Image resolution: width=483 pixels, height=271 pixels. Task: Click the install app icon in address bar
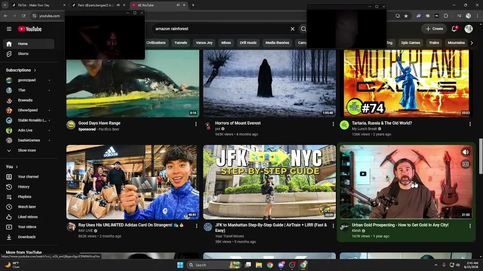pyautogui.click(x=398, y=16)
